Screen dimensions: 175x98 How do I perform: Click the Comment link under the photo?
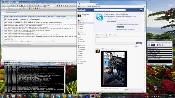(106, 88)
